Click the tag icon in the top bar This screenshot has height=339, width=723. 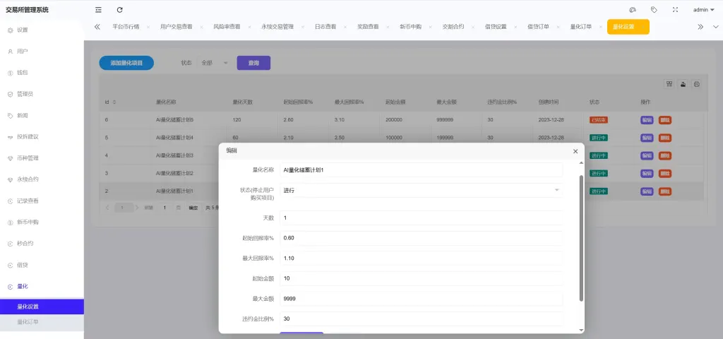tap(654, 10)
